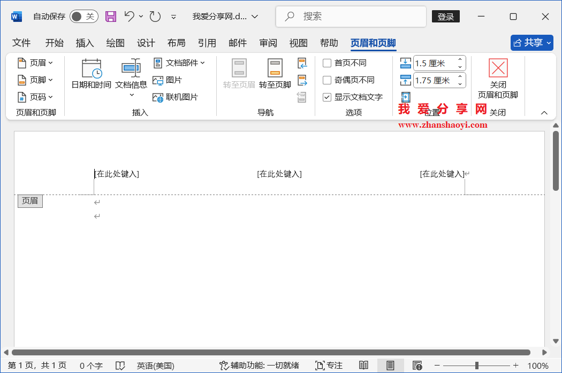
Task: Click footer from bottom position icon
Action: [x=405, y=80]
